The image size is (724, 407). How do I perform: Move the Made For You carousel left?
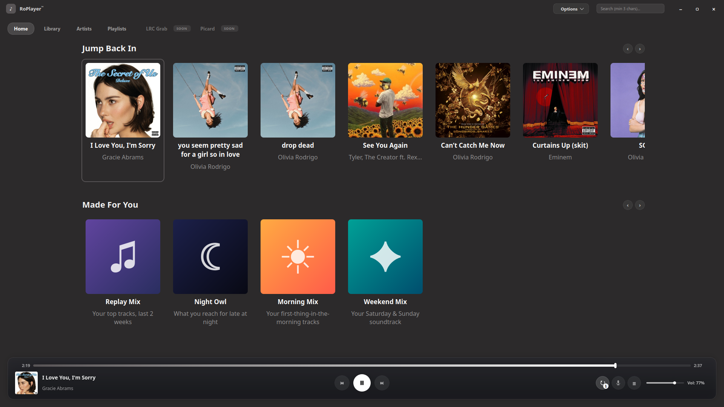[628, 205]
